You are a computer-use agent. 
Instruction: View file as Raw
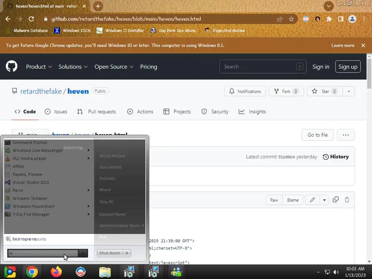pyautogui.click(x=274, y=200)
